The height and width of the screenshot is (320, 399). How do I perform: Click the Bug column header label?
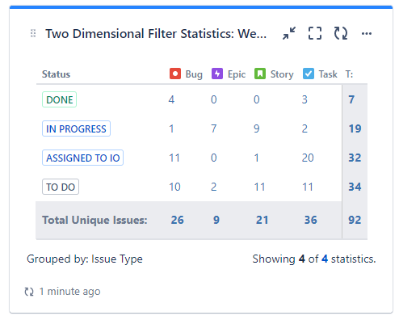click(x=194, y=74)
